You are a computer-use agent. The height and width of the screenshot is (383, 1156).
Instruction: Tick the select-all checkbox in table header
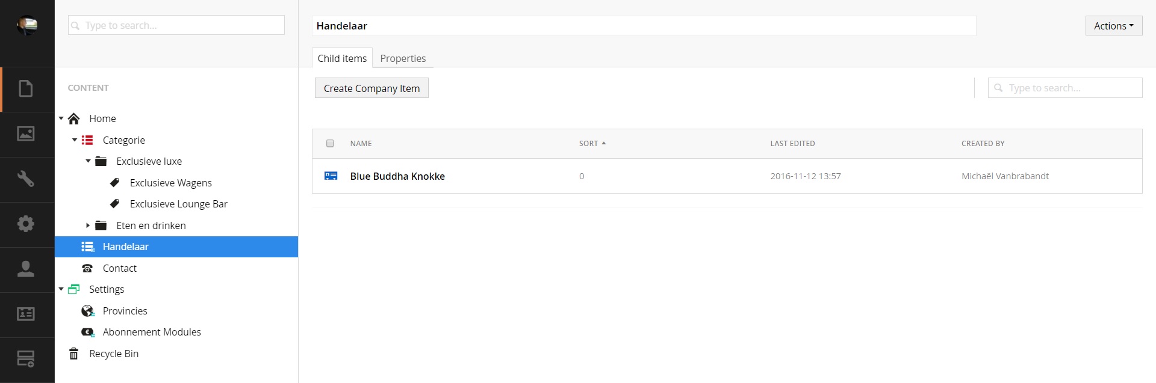tap(330, 143)
